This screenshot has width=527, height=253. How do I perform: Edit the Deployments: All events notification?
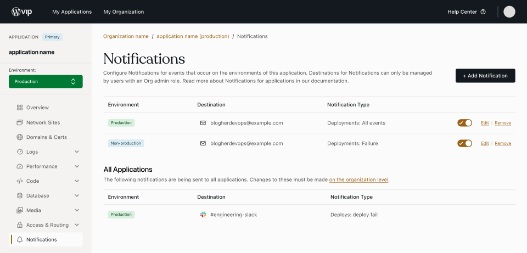[x=485, y=123]
